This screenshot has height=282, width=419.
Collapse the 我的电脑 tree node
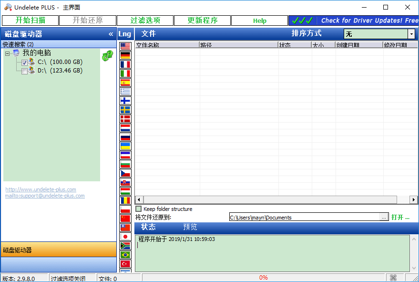click(x=8, y=54)
